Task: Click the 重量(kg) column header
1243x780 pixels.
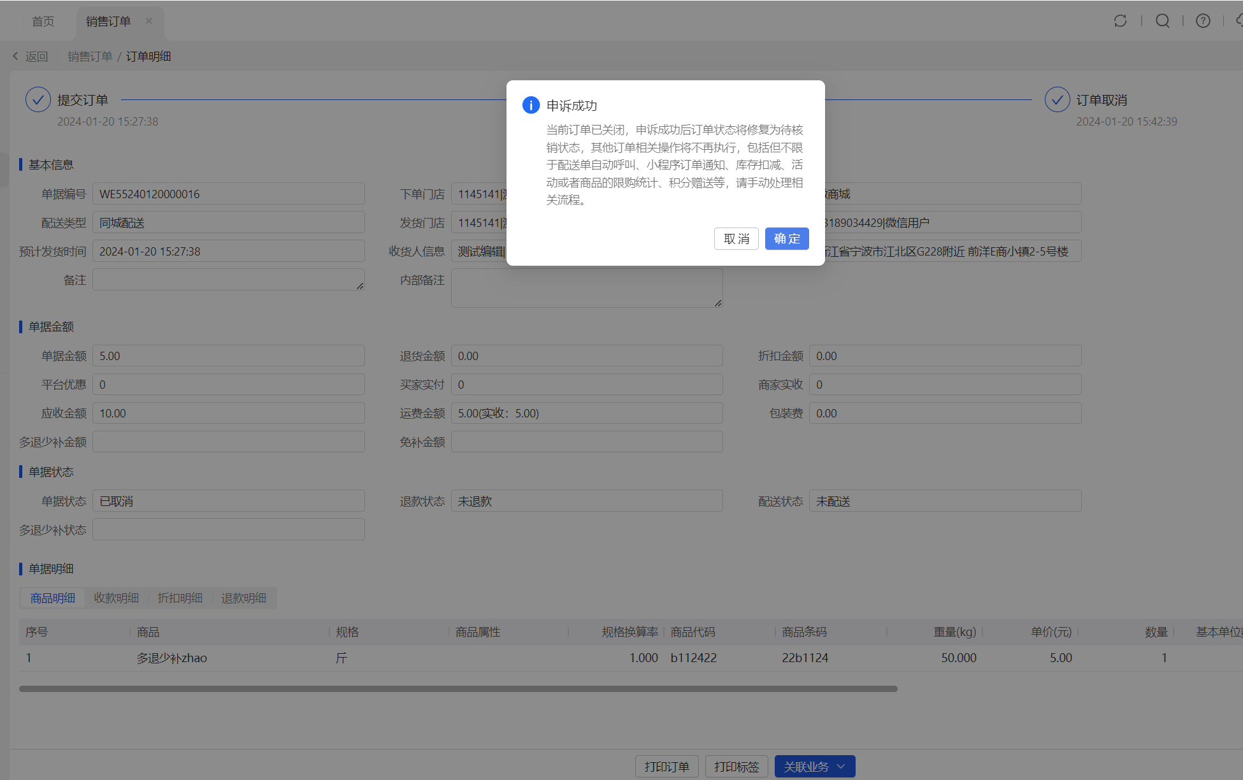Action: 954,632
